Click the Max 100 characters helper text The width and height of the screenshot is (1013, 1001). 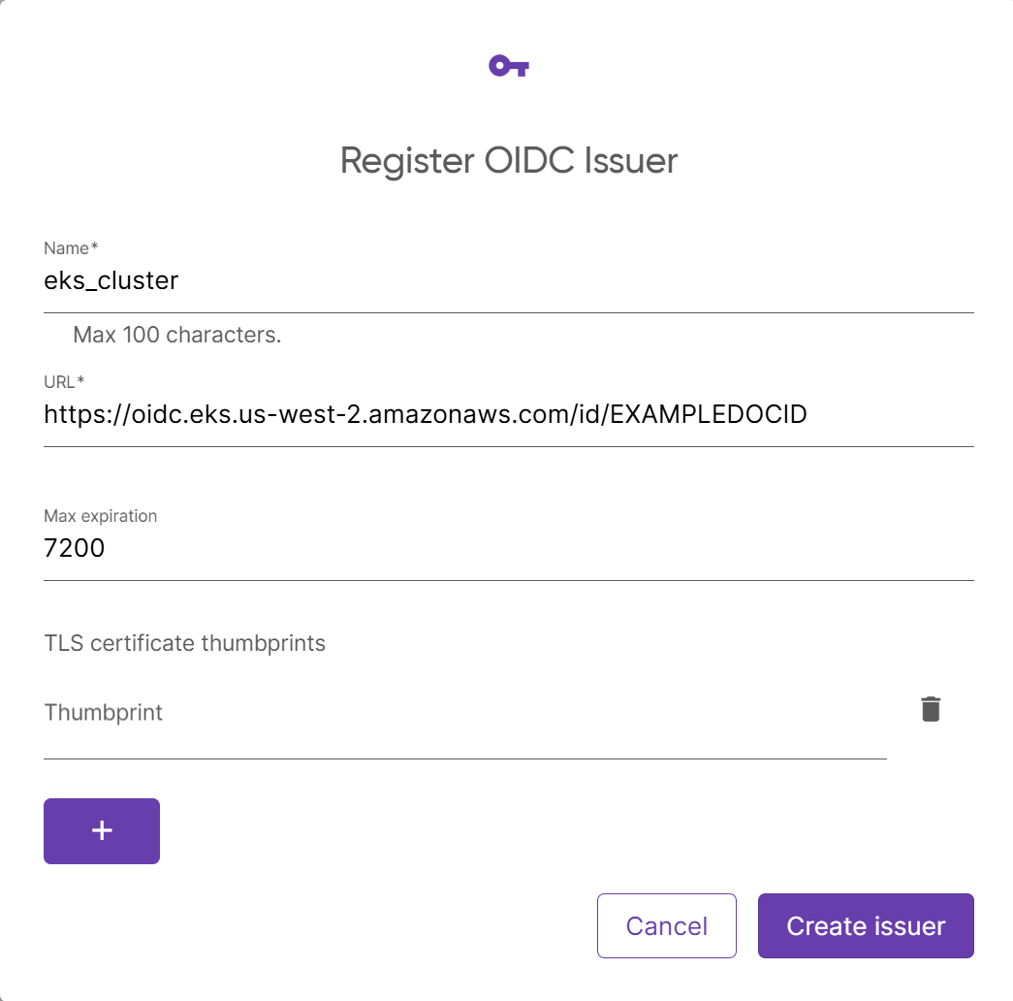coord(176,335)
